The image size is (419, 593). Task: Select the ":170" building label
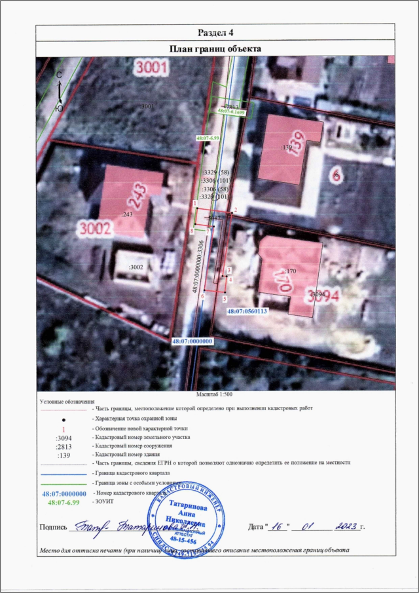click(x=289, y=271)
